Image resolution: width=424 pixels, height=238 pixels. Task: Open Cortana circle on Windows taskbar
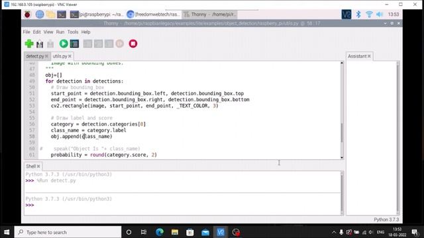point(129,232)
